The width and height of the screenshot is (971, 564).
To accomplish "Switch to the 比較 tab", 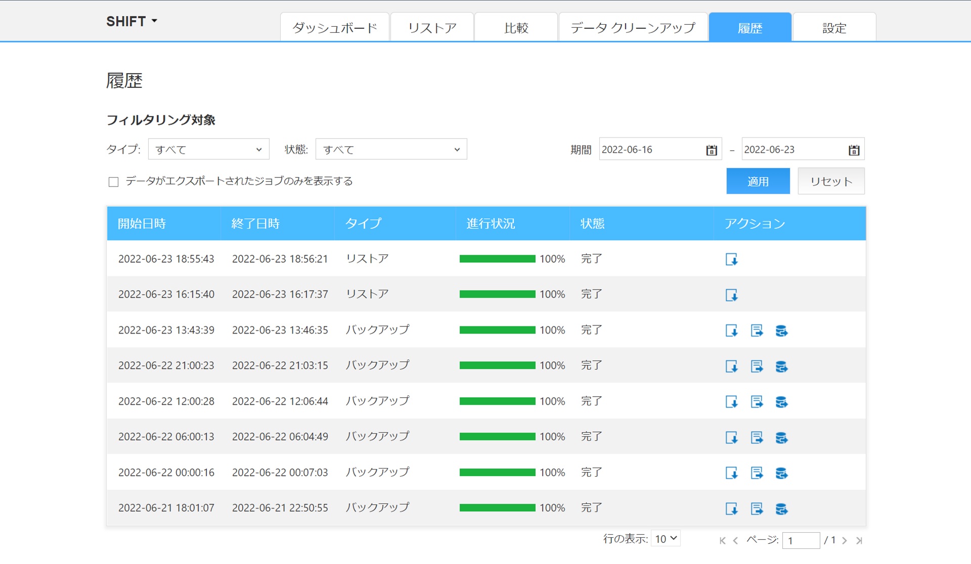I will click(x=516, y=27).
